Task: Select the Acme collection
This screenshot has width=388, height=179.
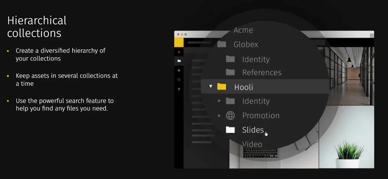Action: click(243, 30)
